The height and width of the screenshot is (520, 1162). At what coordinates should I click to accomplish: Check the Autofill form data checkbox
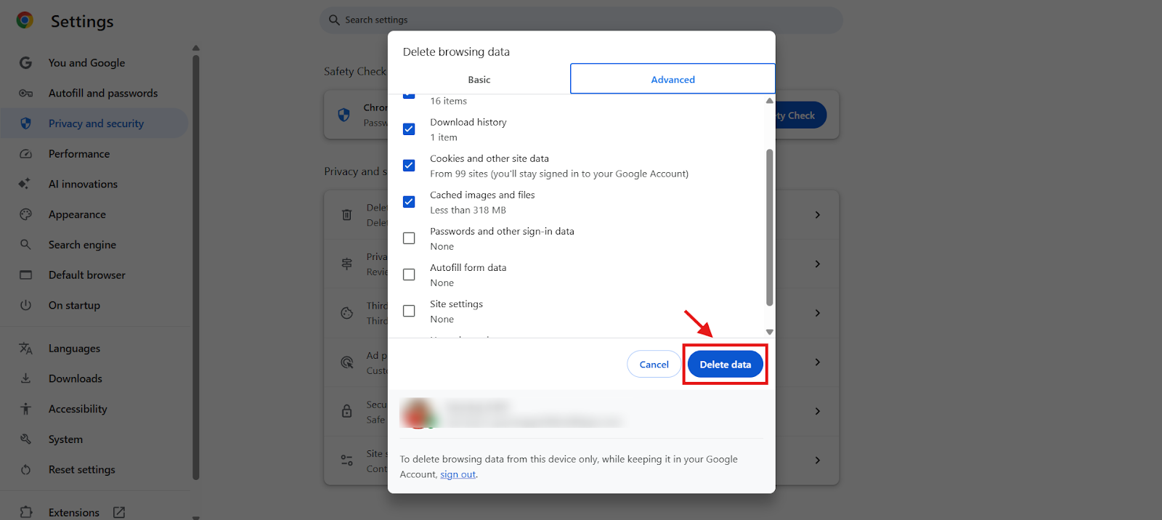tap(409, 275)
